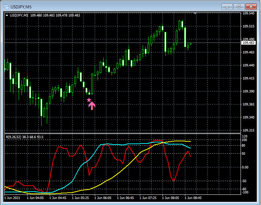Click the indicator scale value 0.00
The image size is (261, 205).
245,167
